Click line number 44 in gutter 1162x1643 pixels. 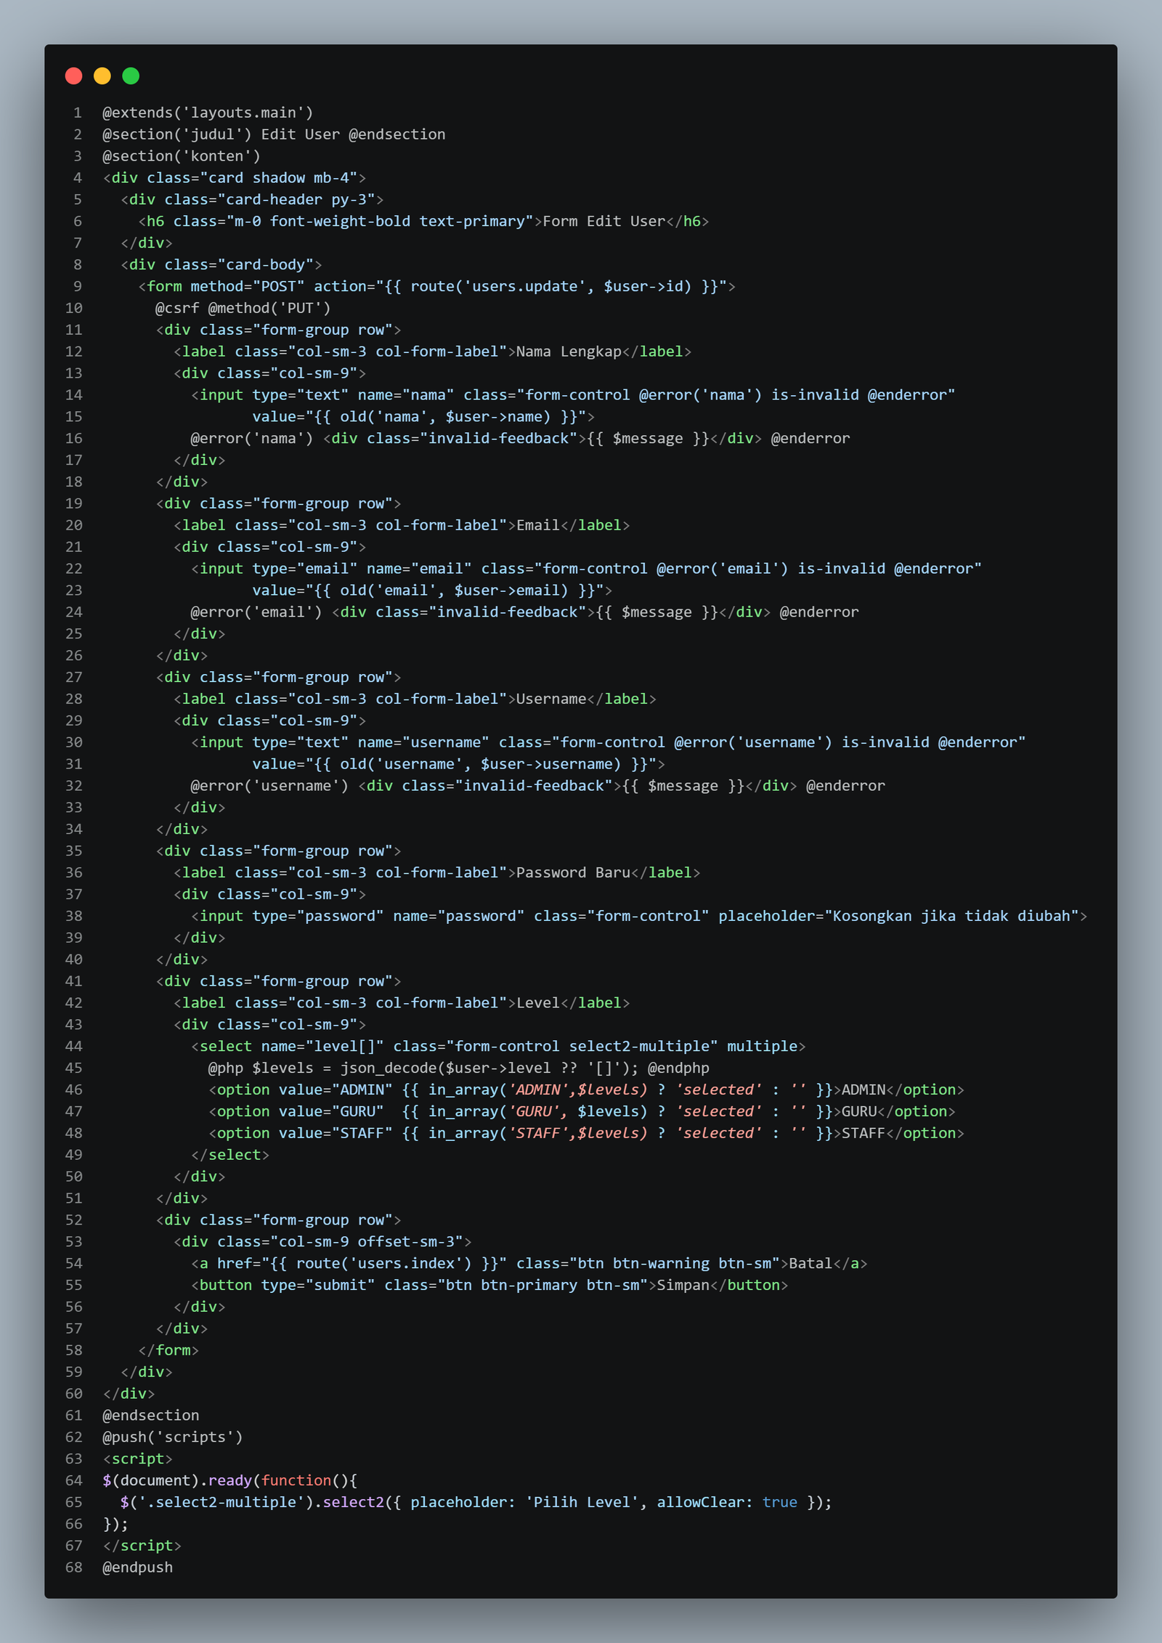point(74,1046)
